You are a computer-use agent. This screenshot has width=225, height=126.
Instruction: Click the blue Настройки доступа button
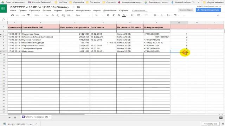(x=208, y=10)
